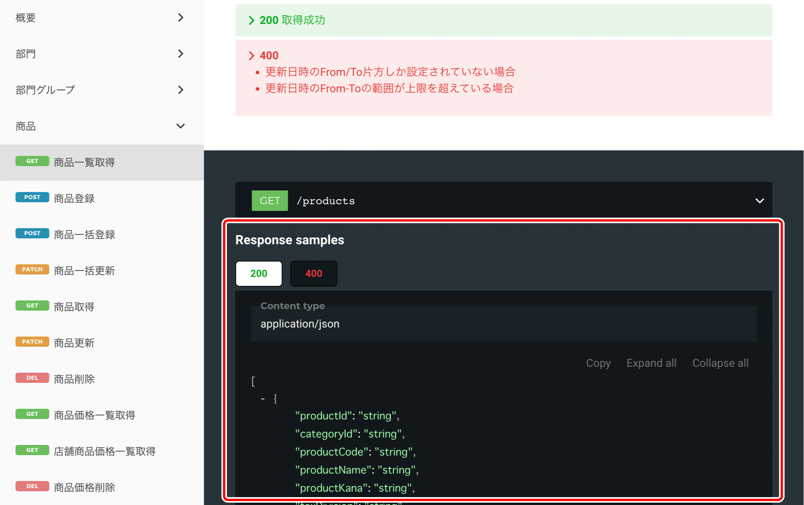
Task: Collapse the 商品 section in the sidebar
Action: click(x=181, y=126)
